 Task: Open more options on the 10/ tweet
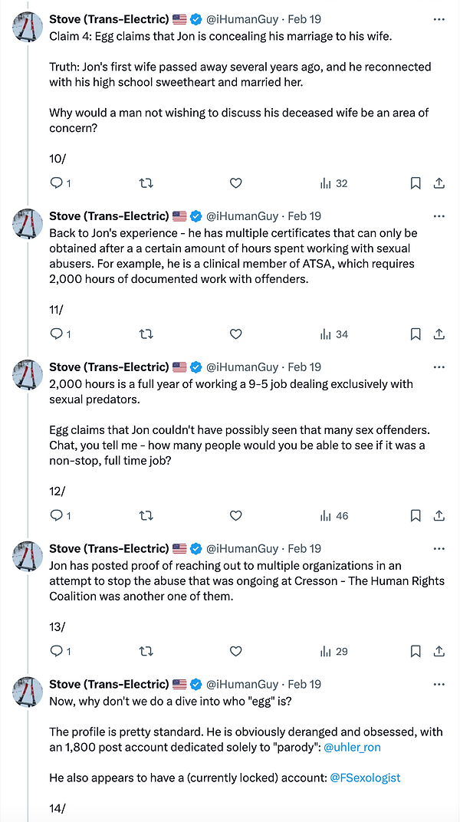coord(439,19)
